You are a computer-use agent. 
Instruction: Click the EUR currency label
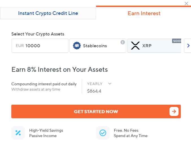pos(20,46)
